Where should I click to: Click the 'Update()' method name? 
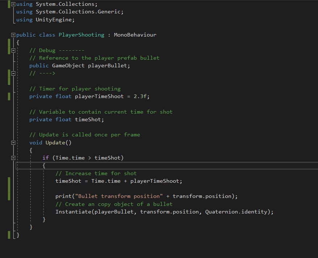coord(58,143)
